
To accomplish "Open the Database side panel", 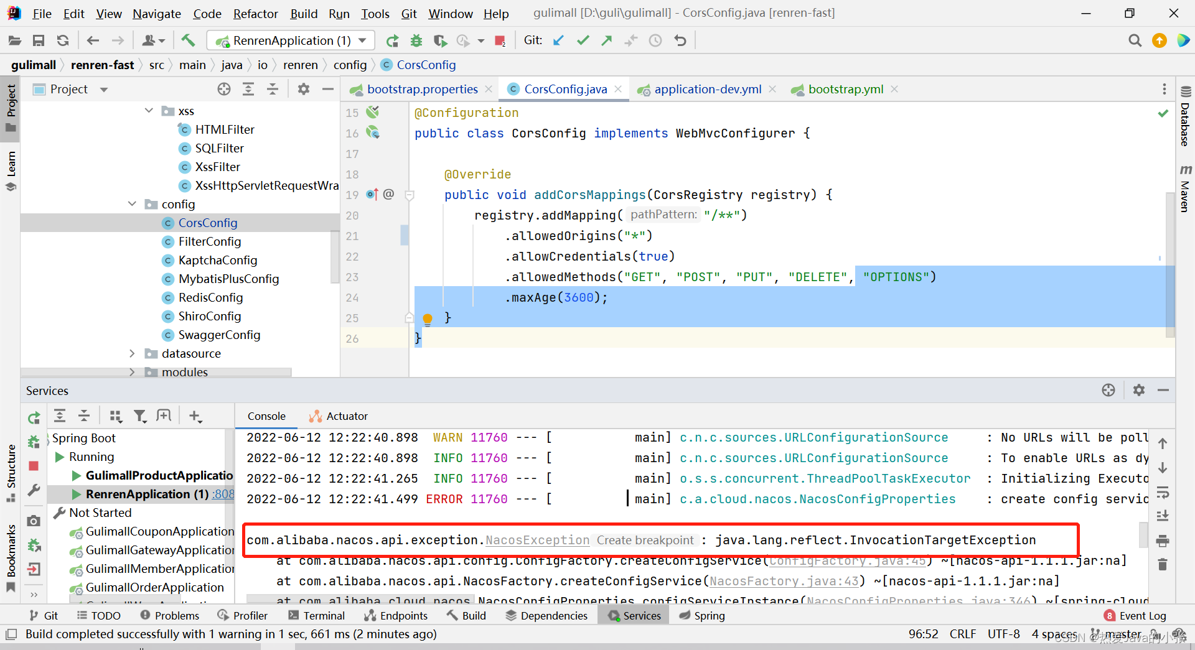I will pyautogui.click(x=1185, y=116).
